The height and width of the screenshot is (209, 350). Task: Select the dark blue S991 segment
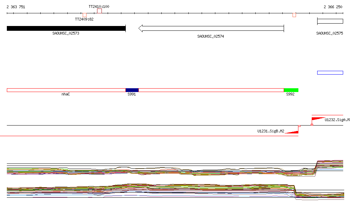[x=132, y=90]
